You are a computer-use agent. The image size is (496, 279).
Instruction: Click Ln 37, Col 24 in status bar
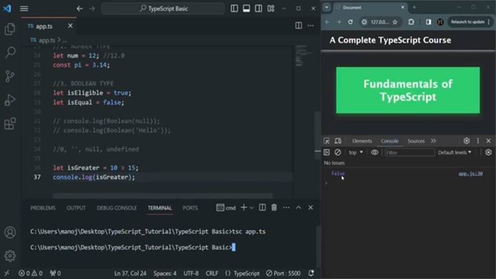130,273
